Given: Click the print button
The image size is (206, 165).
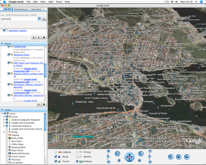Looking at the screenshot, I should pos(179,157).
